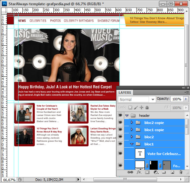Hide the Vote for Celebuzz text layer

coord(120,153)
